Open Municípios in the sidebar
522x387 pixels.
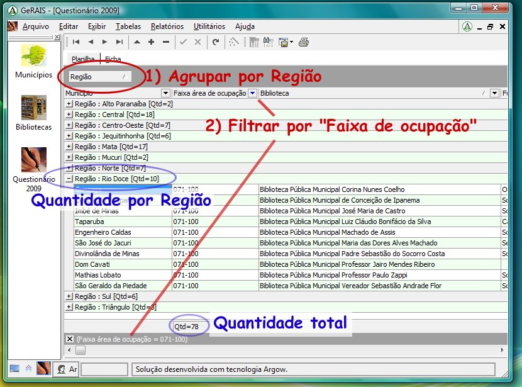click(33, 62)
